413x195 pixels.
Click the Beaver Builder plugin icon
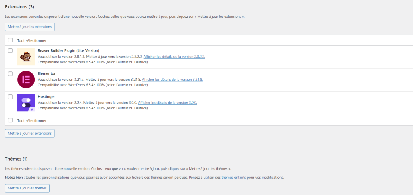coord(26,57)
